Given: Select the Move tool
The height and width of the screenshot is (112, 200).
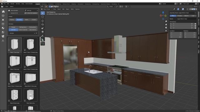Looking at the screenshot, I should (x=42, y=21).
